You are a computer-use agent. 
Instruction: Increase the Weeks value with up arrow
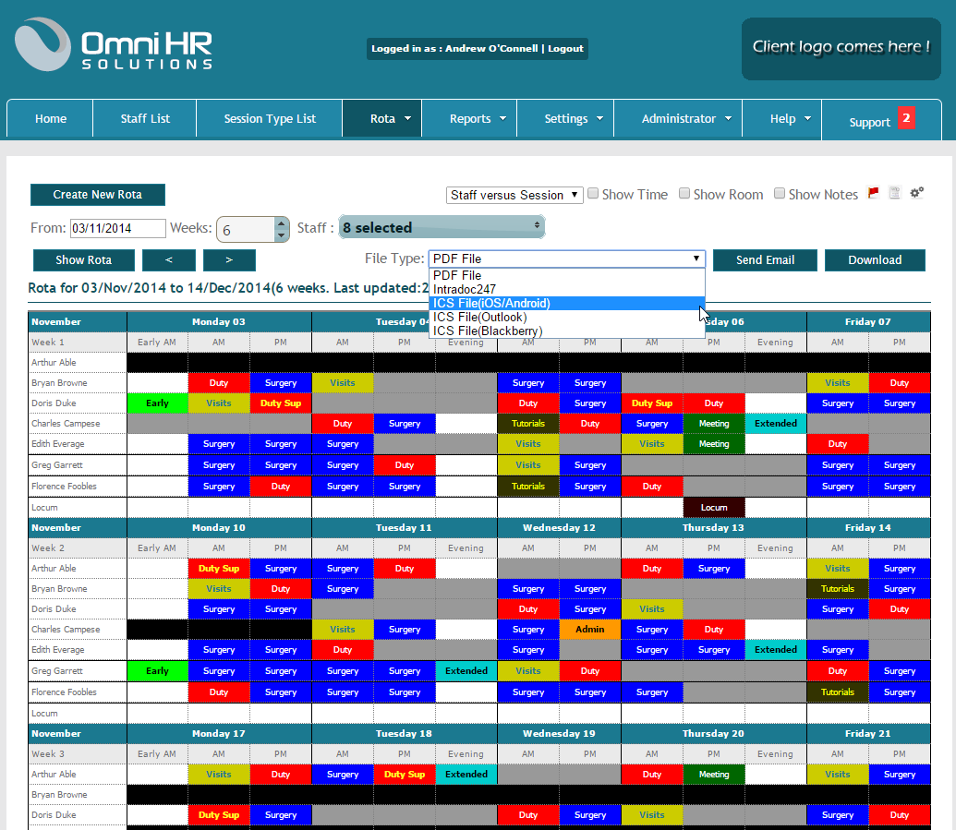(x=281, y=223)
